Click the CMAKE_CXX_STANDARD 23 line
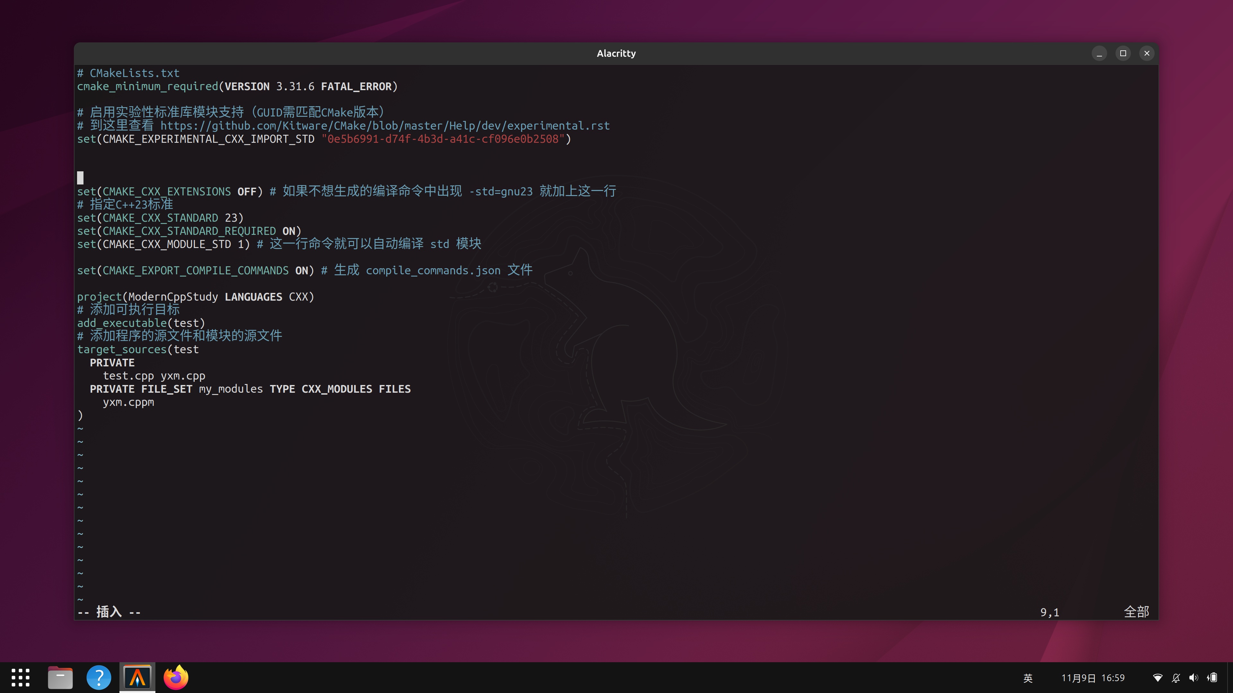 pos(160,218)
